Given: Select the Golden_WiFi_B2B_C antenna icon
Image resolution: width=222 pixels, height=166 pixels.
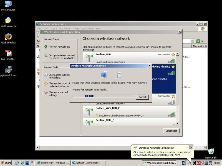Looking at the screenshot, I should [x=89, y=112].
